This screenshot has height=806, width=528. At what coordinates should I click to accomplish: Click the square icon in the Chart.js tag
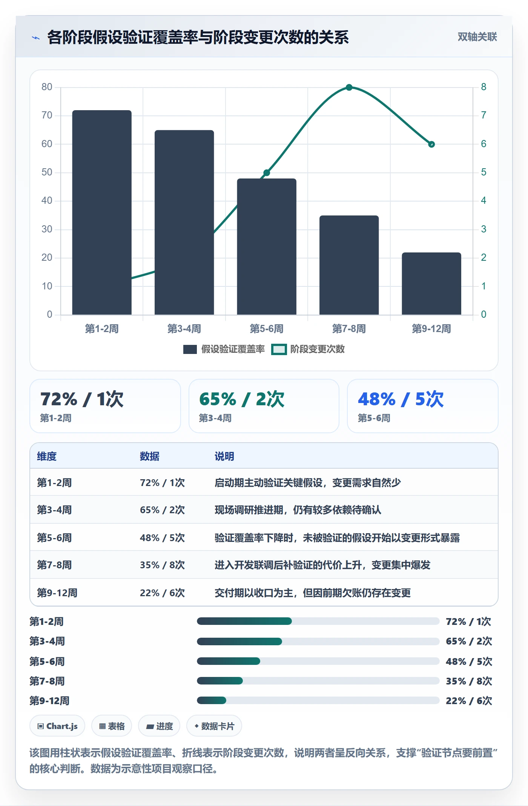point(41,726)
